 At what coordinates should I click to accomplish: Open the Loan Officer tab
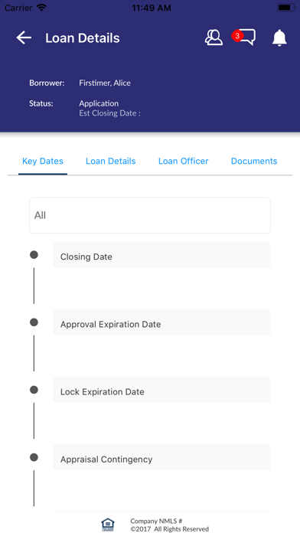(x=184, y=161)
